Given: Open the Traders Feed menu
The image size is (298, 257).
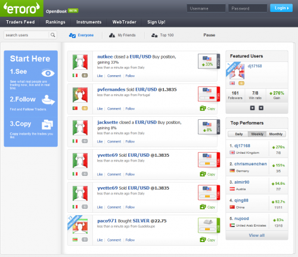Looking at the screenshot, I should (x=20, y=22).
